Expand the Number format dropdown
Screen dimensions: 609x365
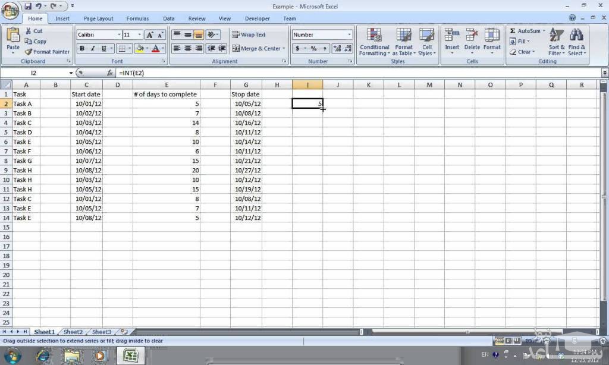(349, 35)
